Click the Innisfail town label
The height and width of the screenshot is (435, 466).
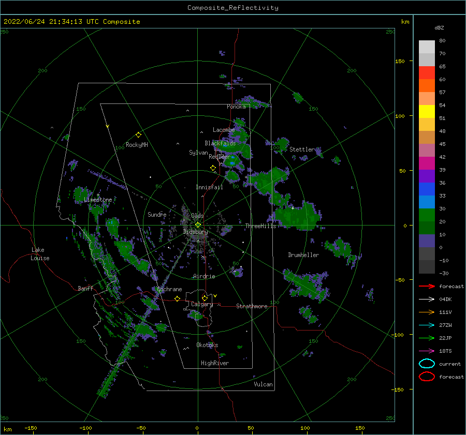(209, 187)
